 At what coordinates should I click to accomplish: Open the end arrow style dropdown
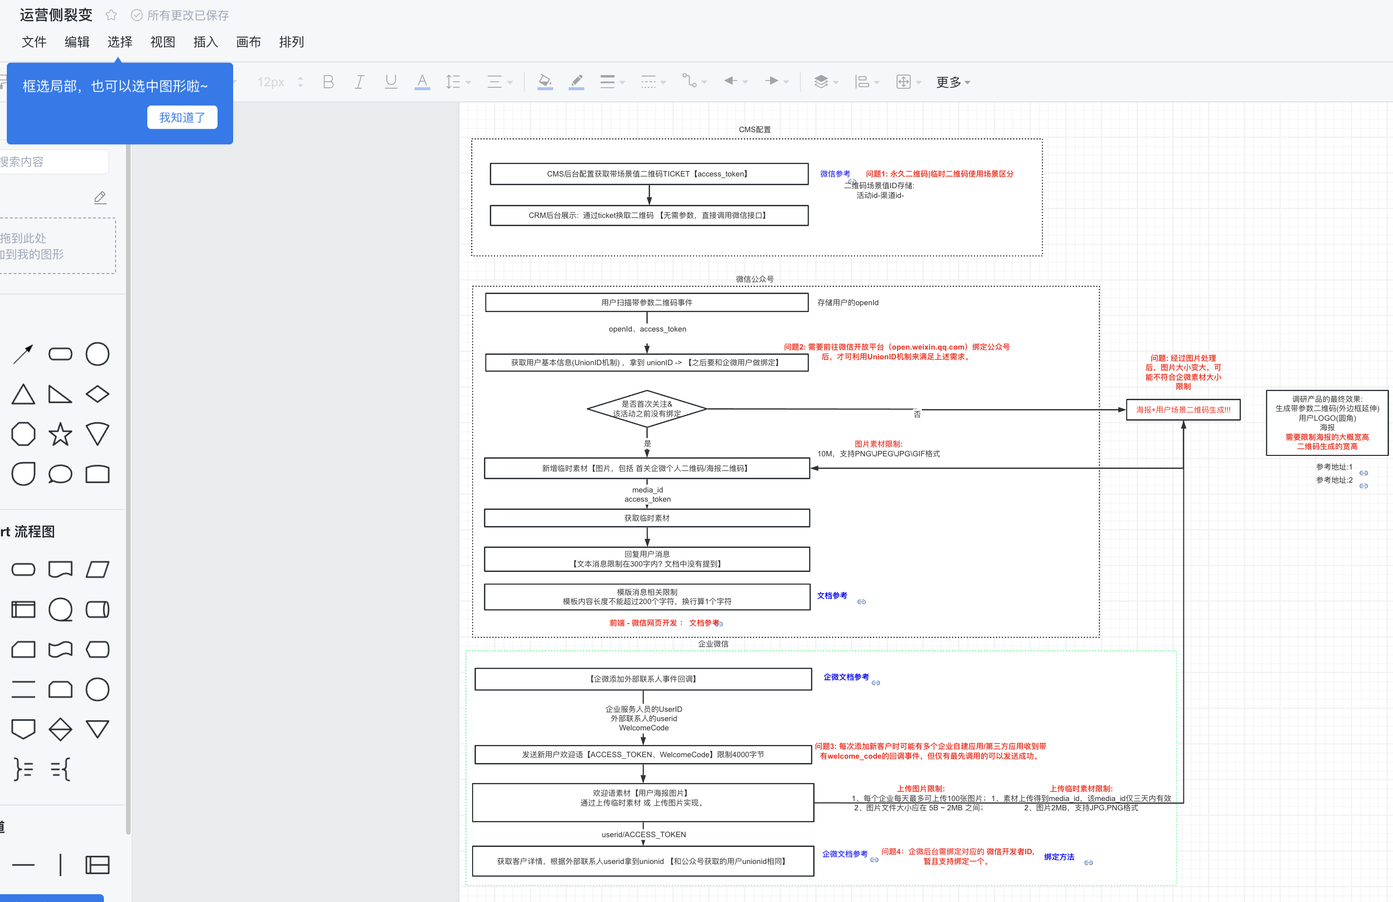click(776, 82)
